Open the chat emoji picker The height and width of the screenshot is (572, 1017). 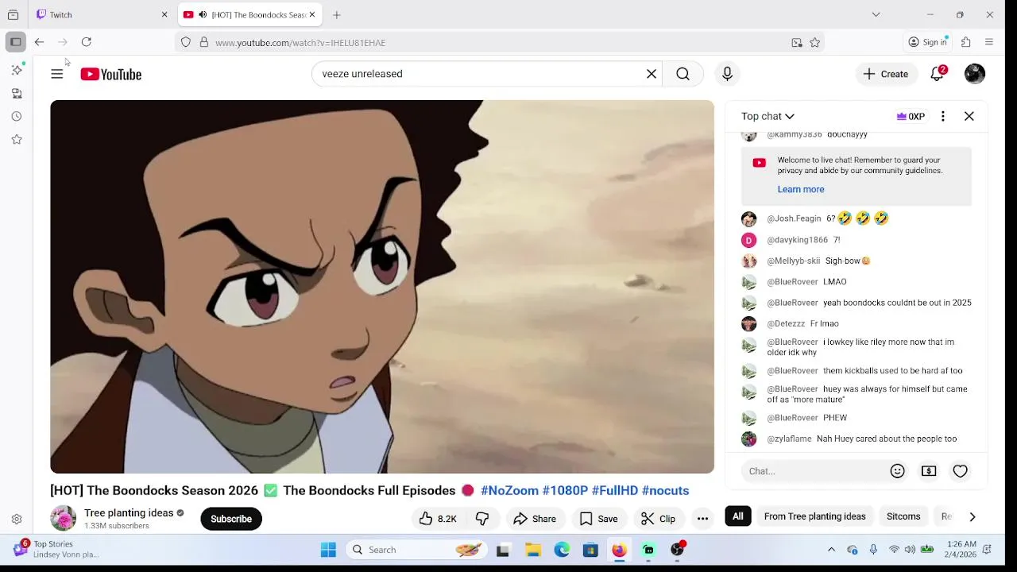[x=897, y=471]
